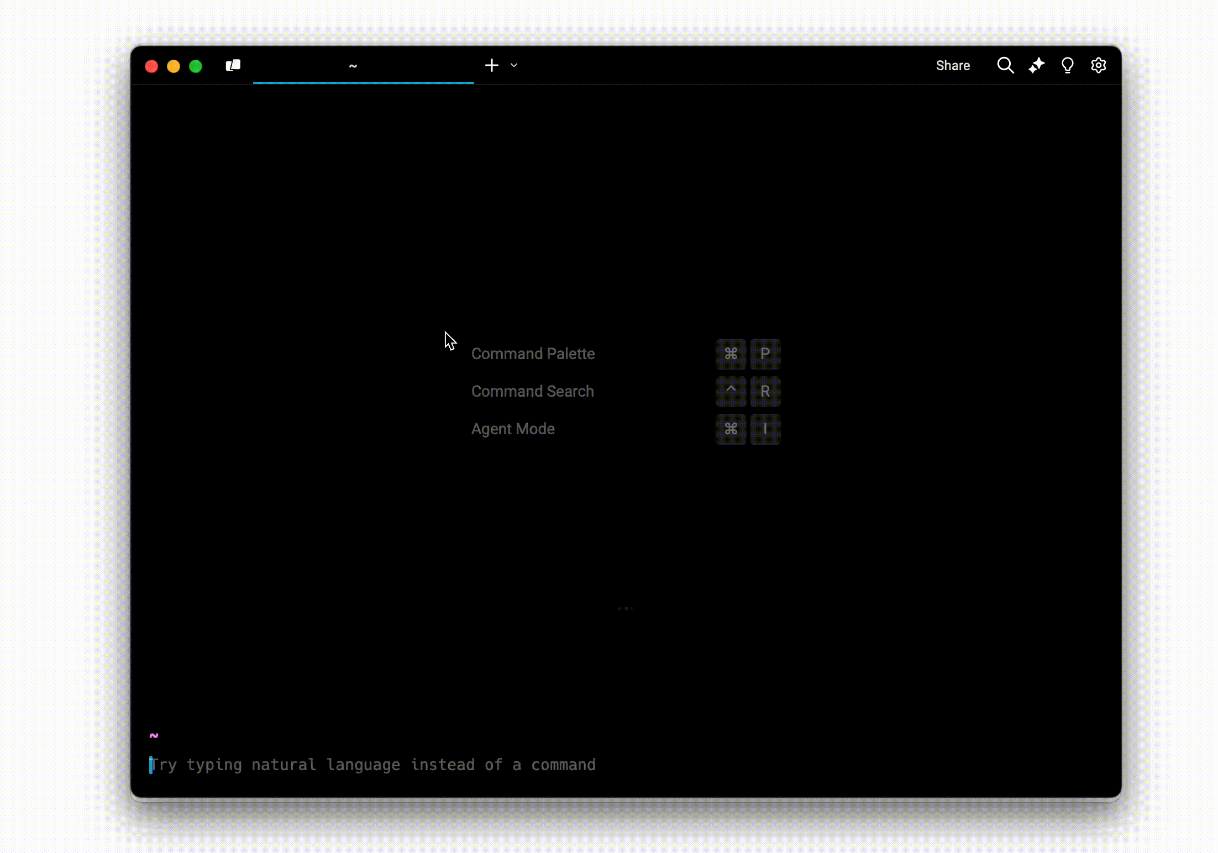Click the Share button
1218x853 pixels.
(x=952, y=66)
